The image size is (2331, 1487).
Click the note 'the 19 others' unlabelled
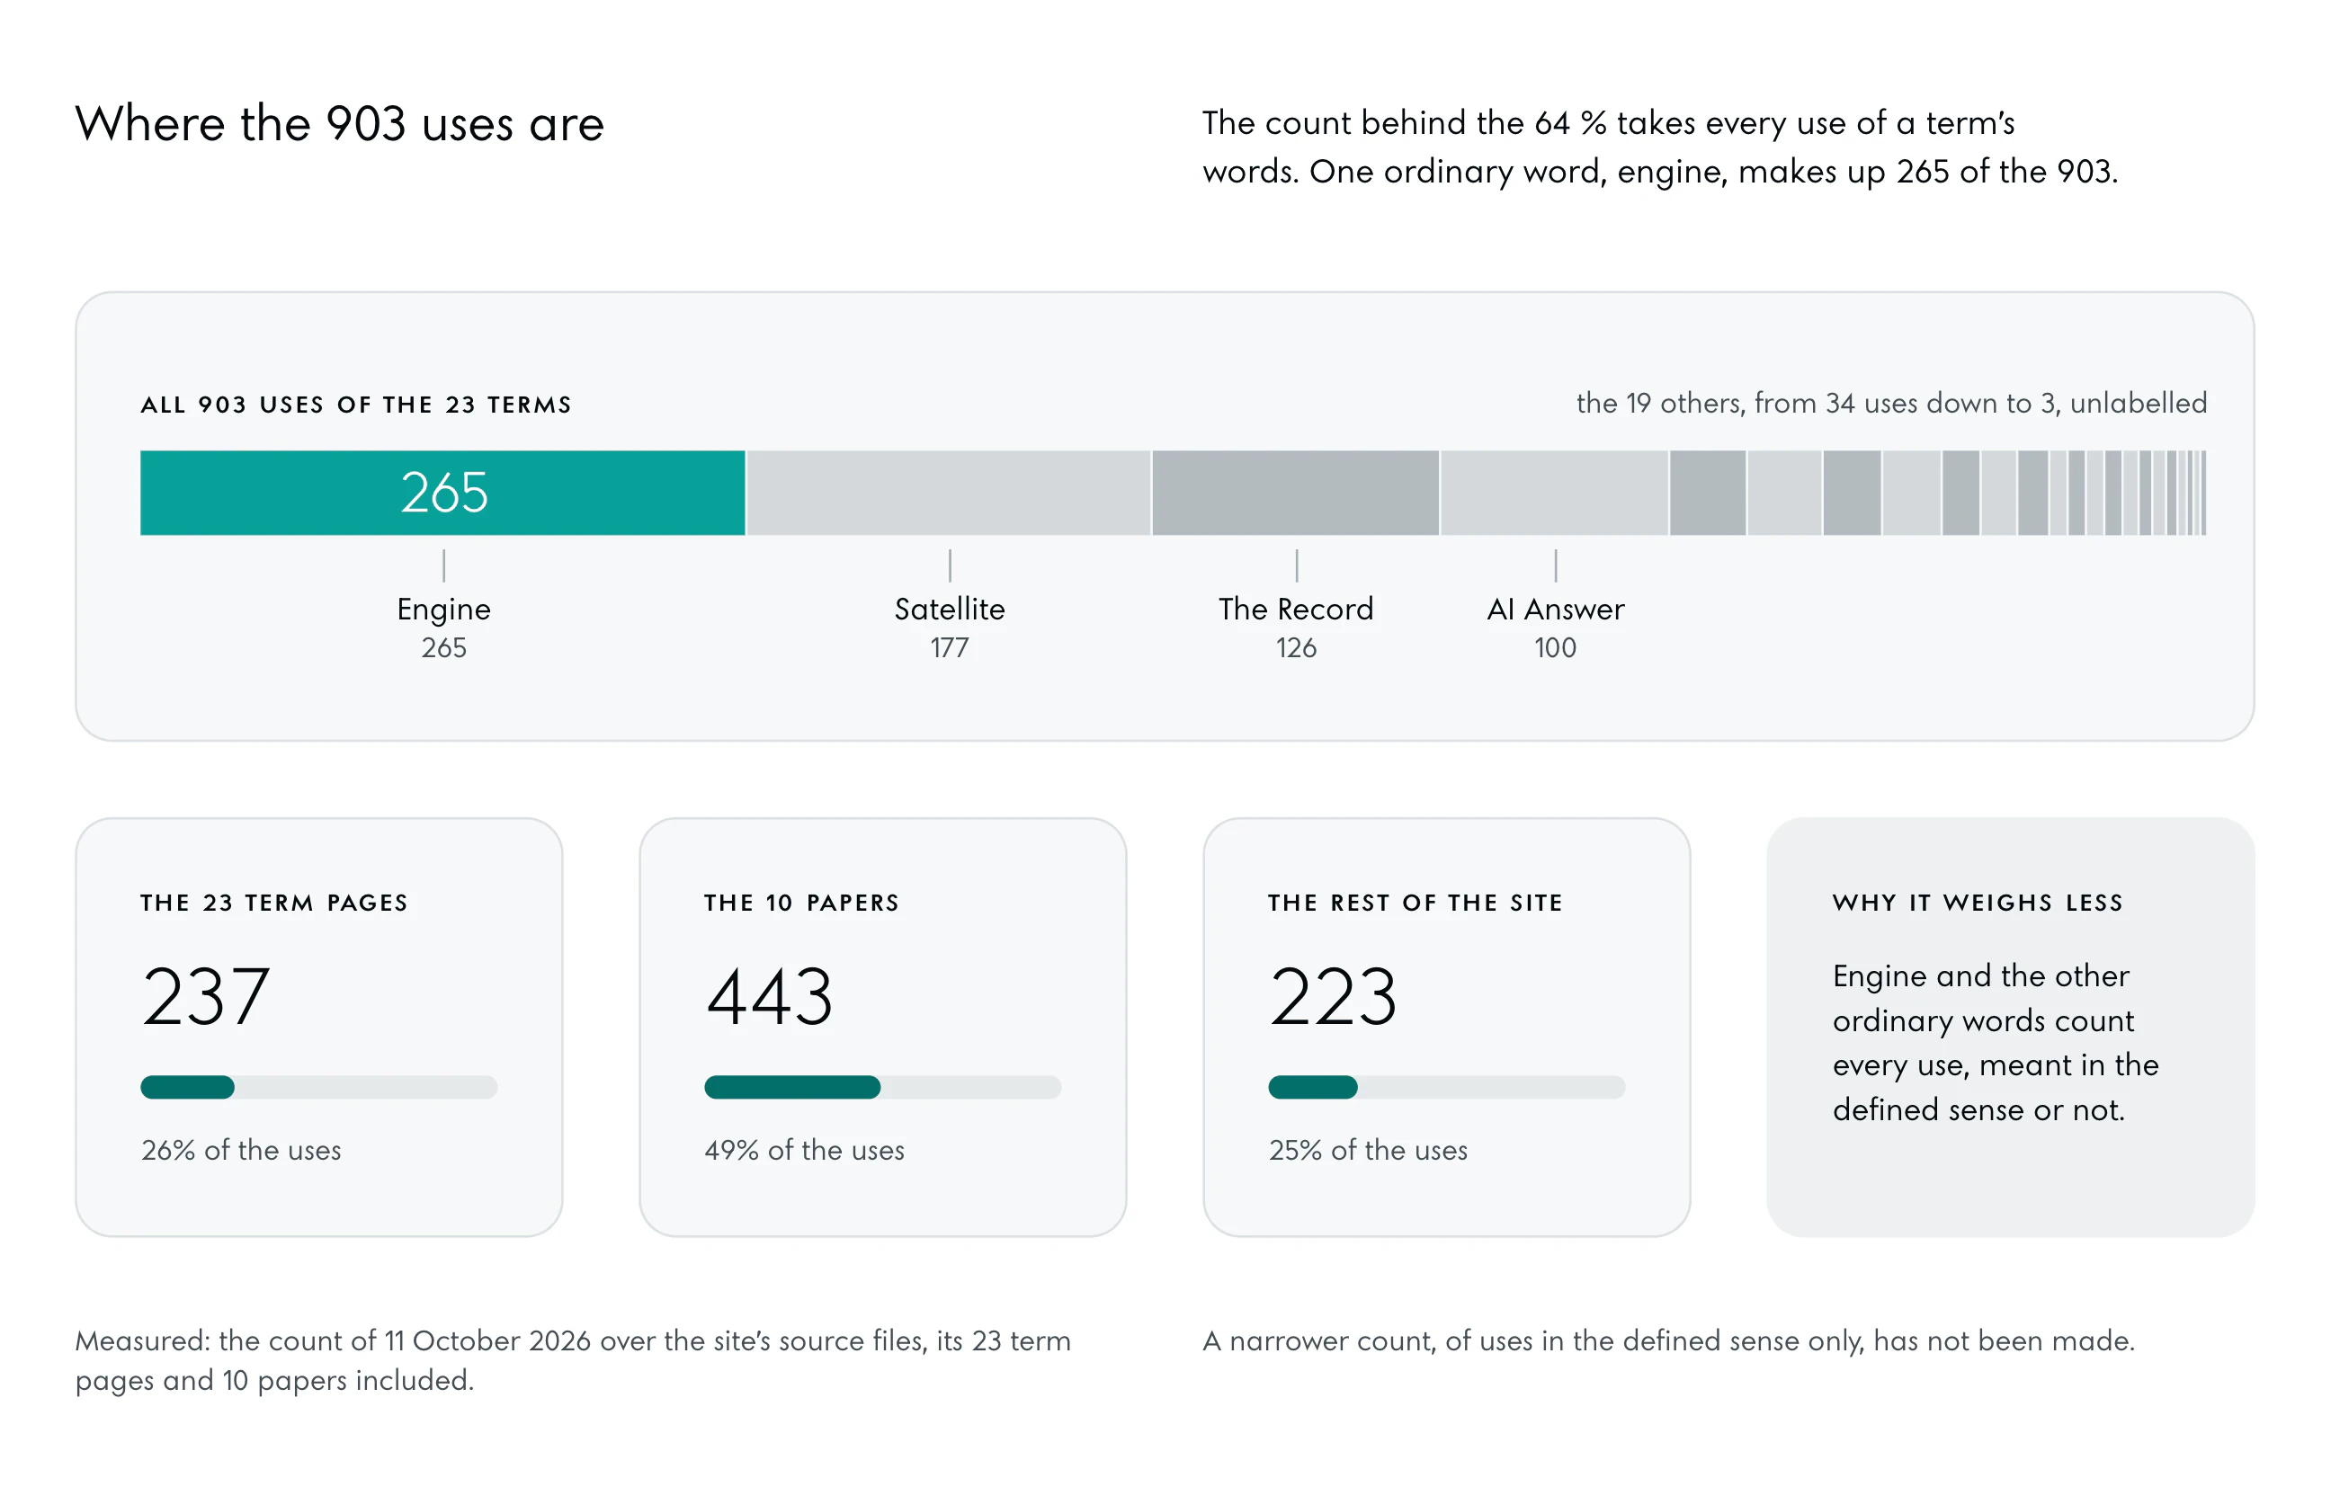tap(1891, 403)
